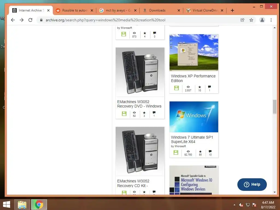Close the Internet Archive tab
Screen dimensions: 280x210
(x=48, y=10)
